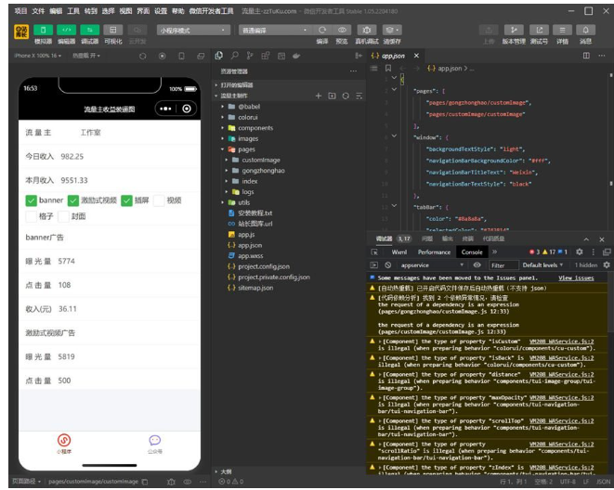Open the messages (消息) bell icon
Viewport: 614px width, 490px height.
coord(586,30)
